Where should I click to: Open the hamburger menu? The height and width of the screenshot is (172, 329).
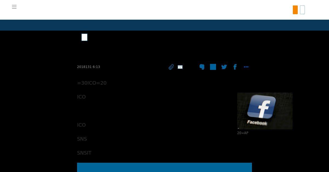point(14,7)
